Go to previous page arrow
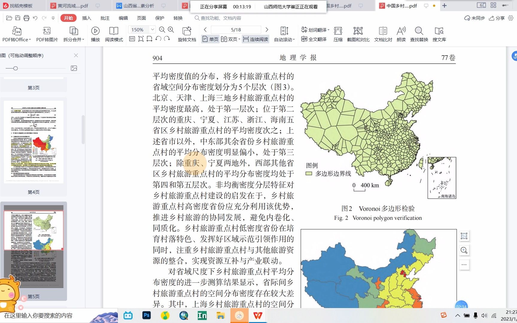 (205, 30)
